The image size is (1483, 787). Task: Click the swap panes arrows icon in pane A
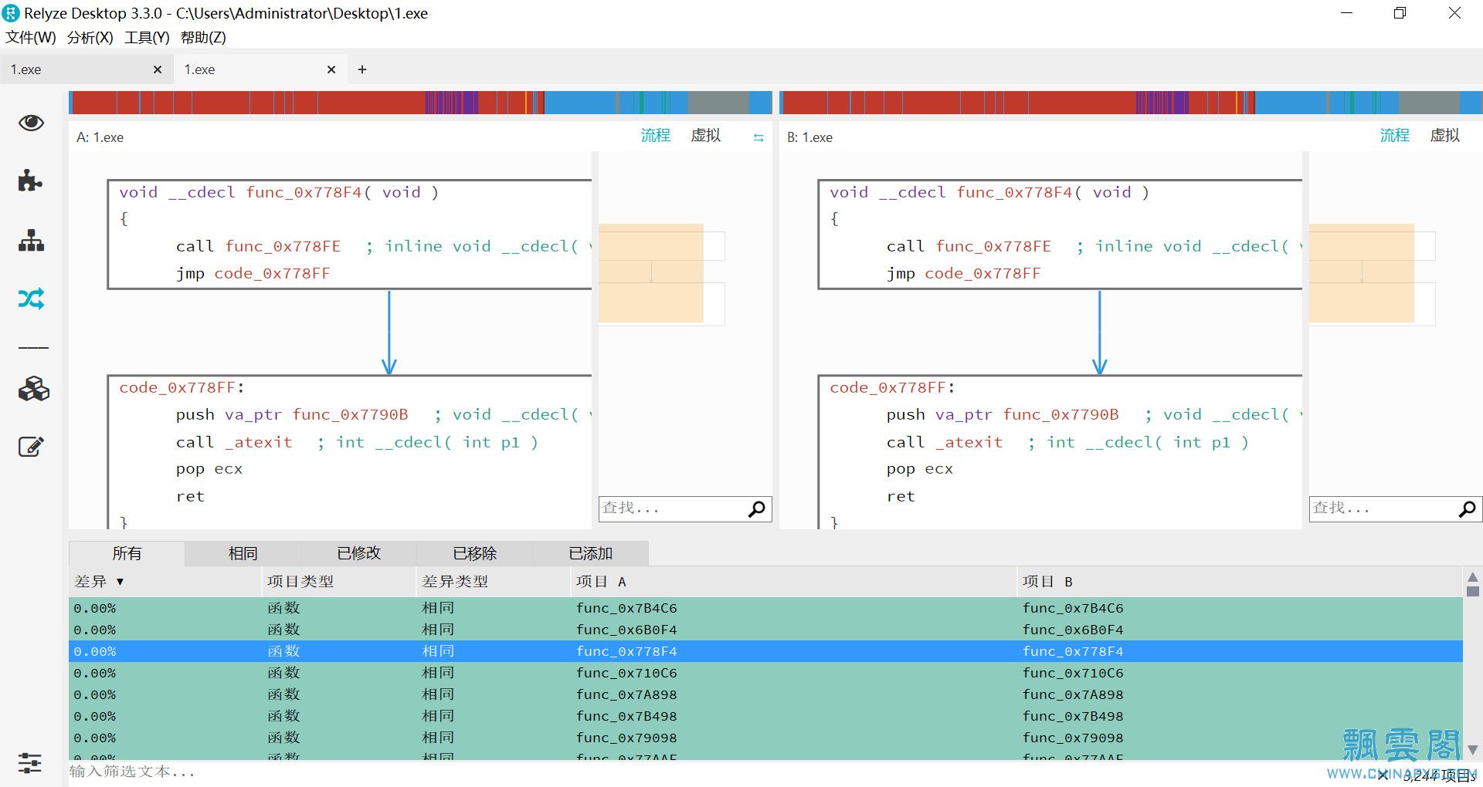[x=758, y=137]
